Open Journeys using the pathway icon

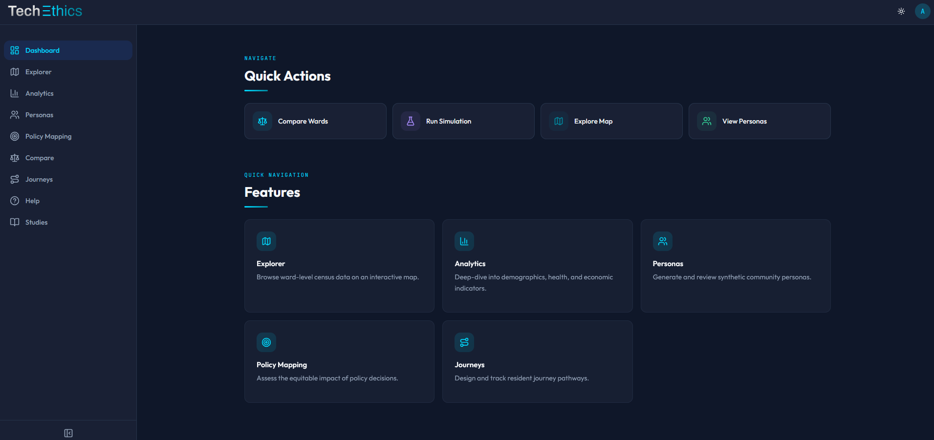click(x=15, y=179)
